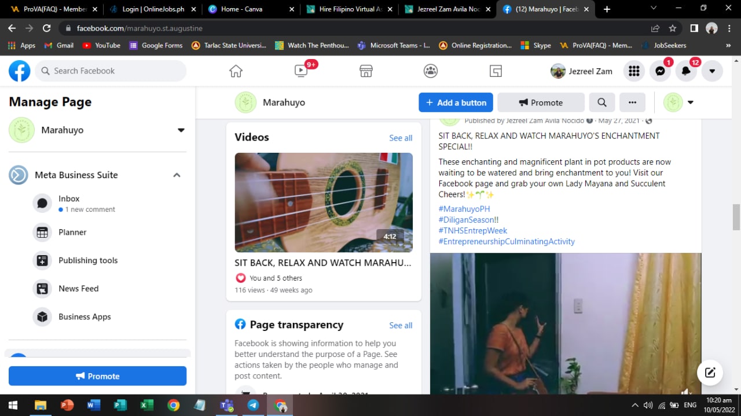
Task: Open the #MarahuyoPH hashtag link
Action: (x=464, y=209)
